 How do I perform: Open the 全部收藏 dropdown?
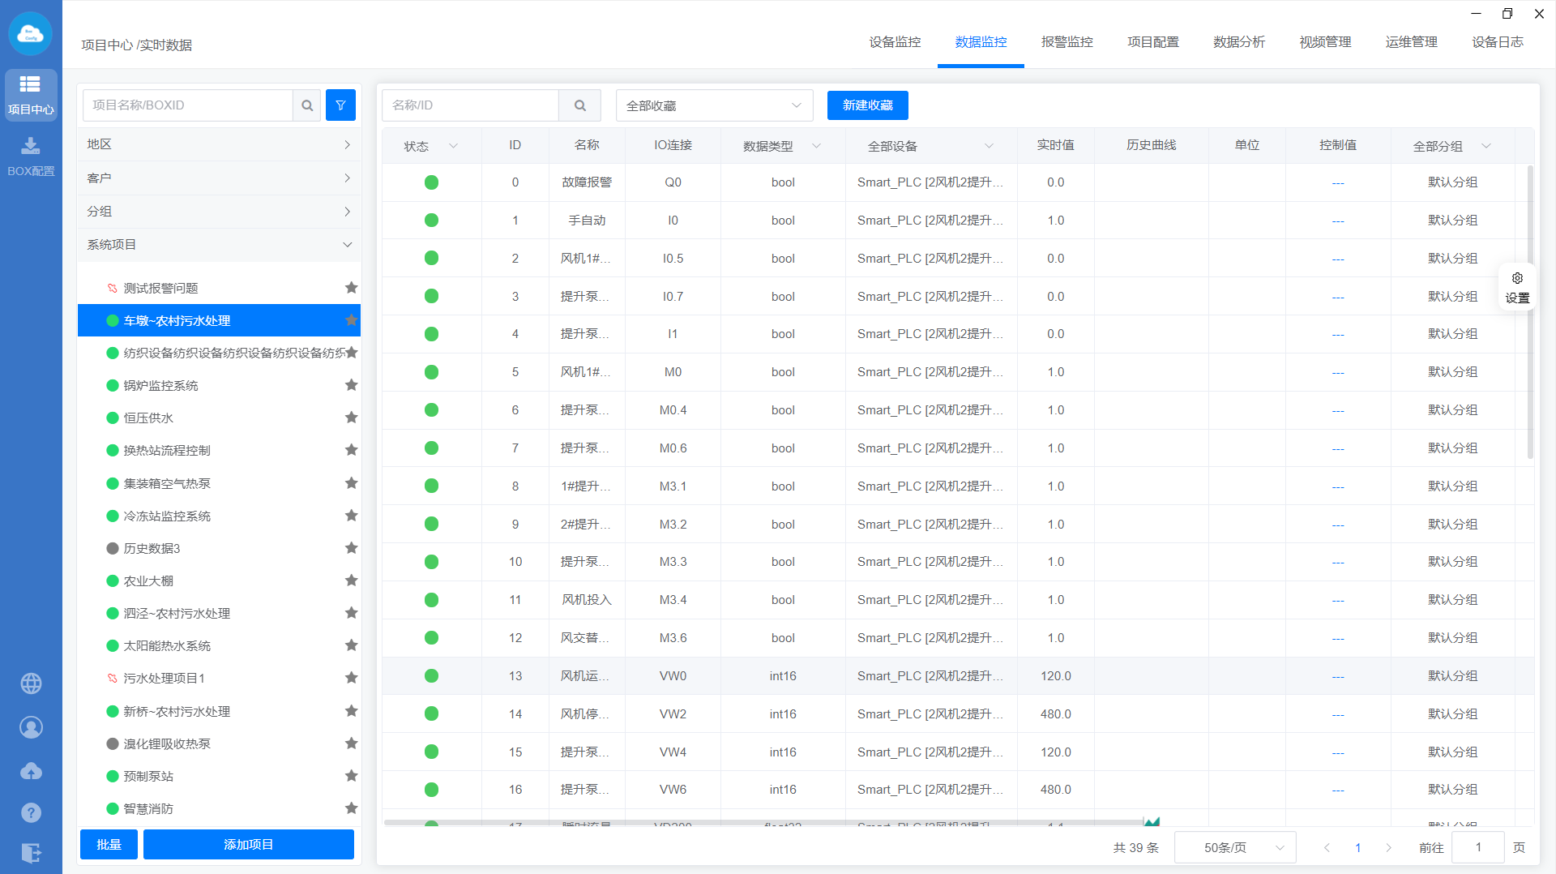coord(714,105)
